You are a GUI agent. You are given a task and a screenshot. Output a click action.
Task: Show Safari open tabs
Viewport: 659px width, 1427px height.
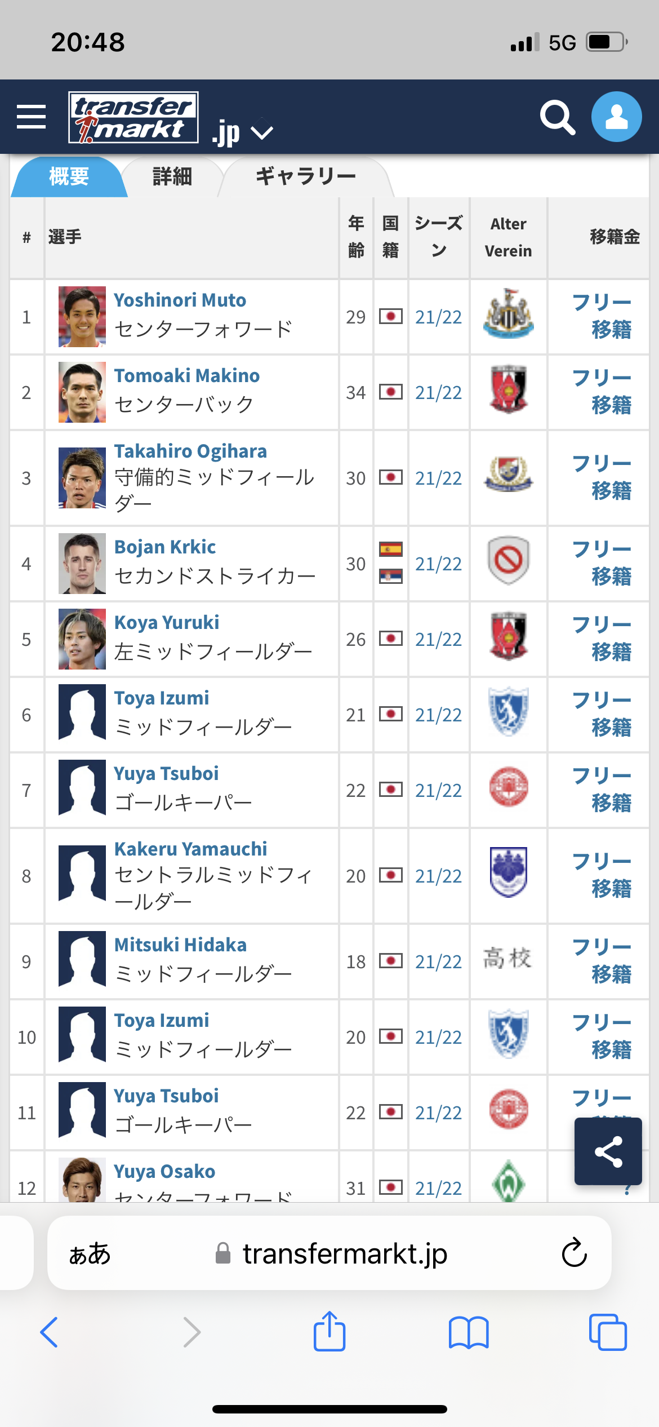point(607,1332)
